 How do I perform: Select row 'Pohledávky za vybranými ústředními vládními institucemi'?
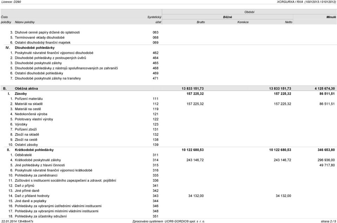pos(168,206)
